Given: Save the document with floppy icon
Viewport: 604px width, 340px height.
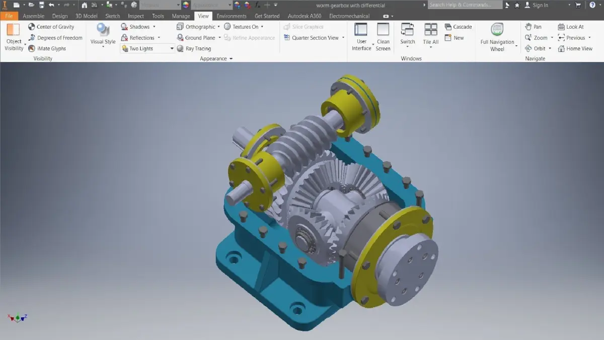Looking at the screenshot, I should (41, 5).
